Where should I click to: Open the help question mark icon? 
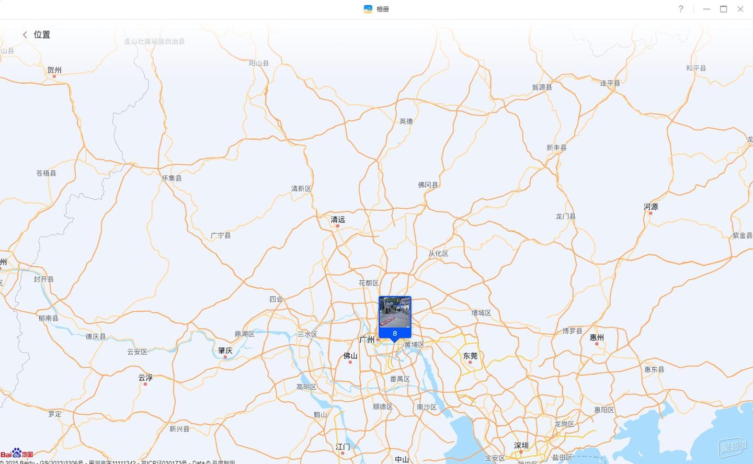pyautogui.click(x=681, y=9)
